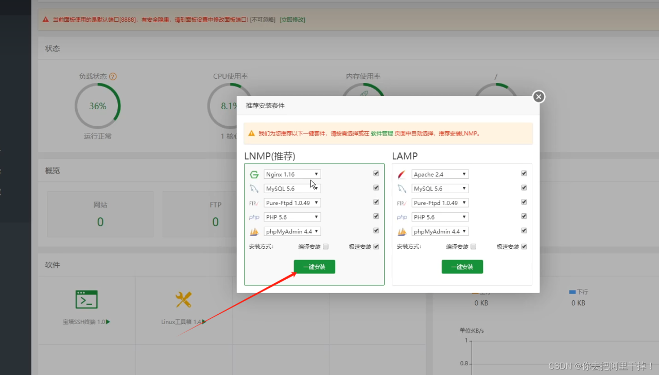Click the MySQL dolphin icon under LNMP
Screen dimensions: 659x375
(x=254, y=189)
